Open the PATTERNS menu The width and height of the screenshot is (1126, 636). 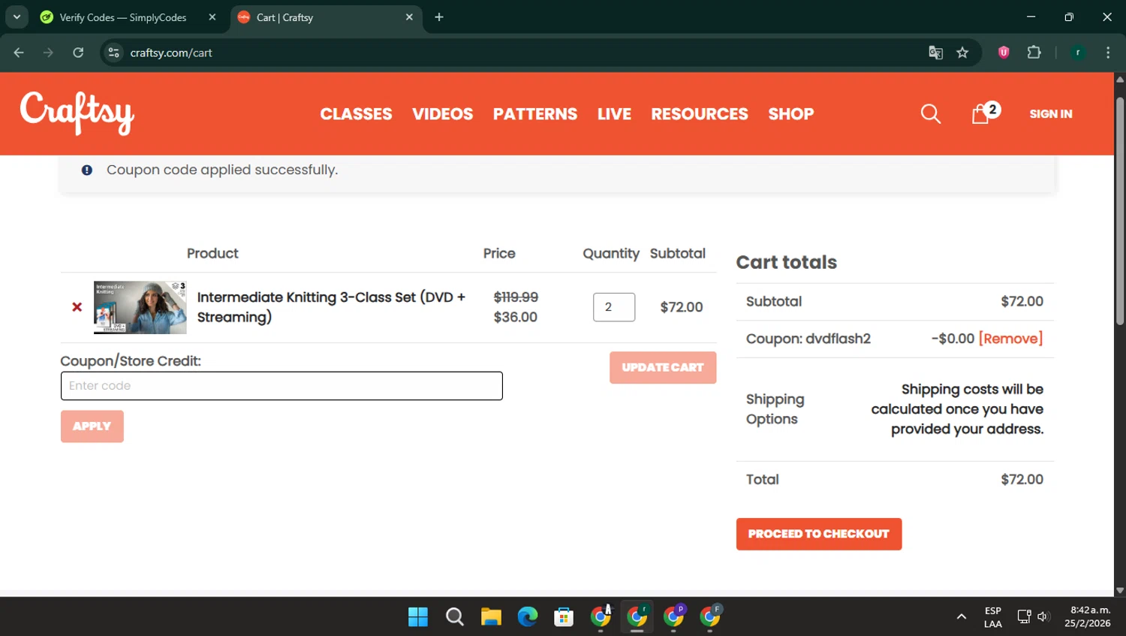535,114
